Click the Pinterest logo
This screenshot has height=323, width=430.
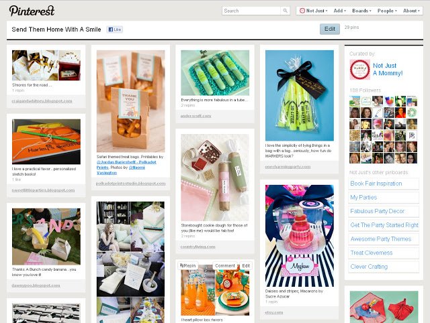[x=32, y=11]
